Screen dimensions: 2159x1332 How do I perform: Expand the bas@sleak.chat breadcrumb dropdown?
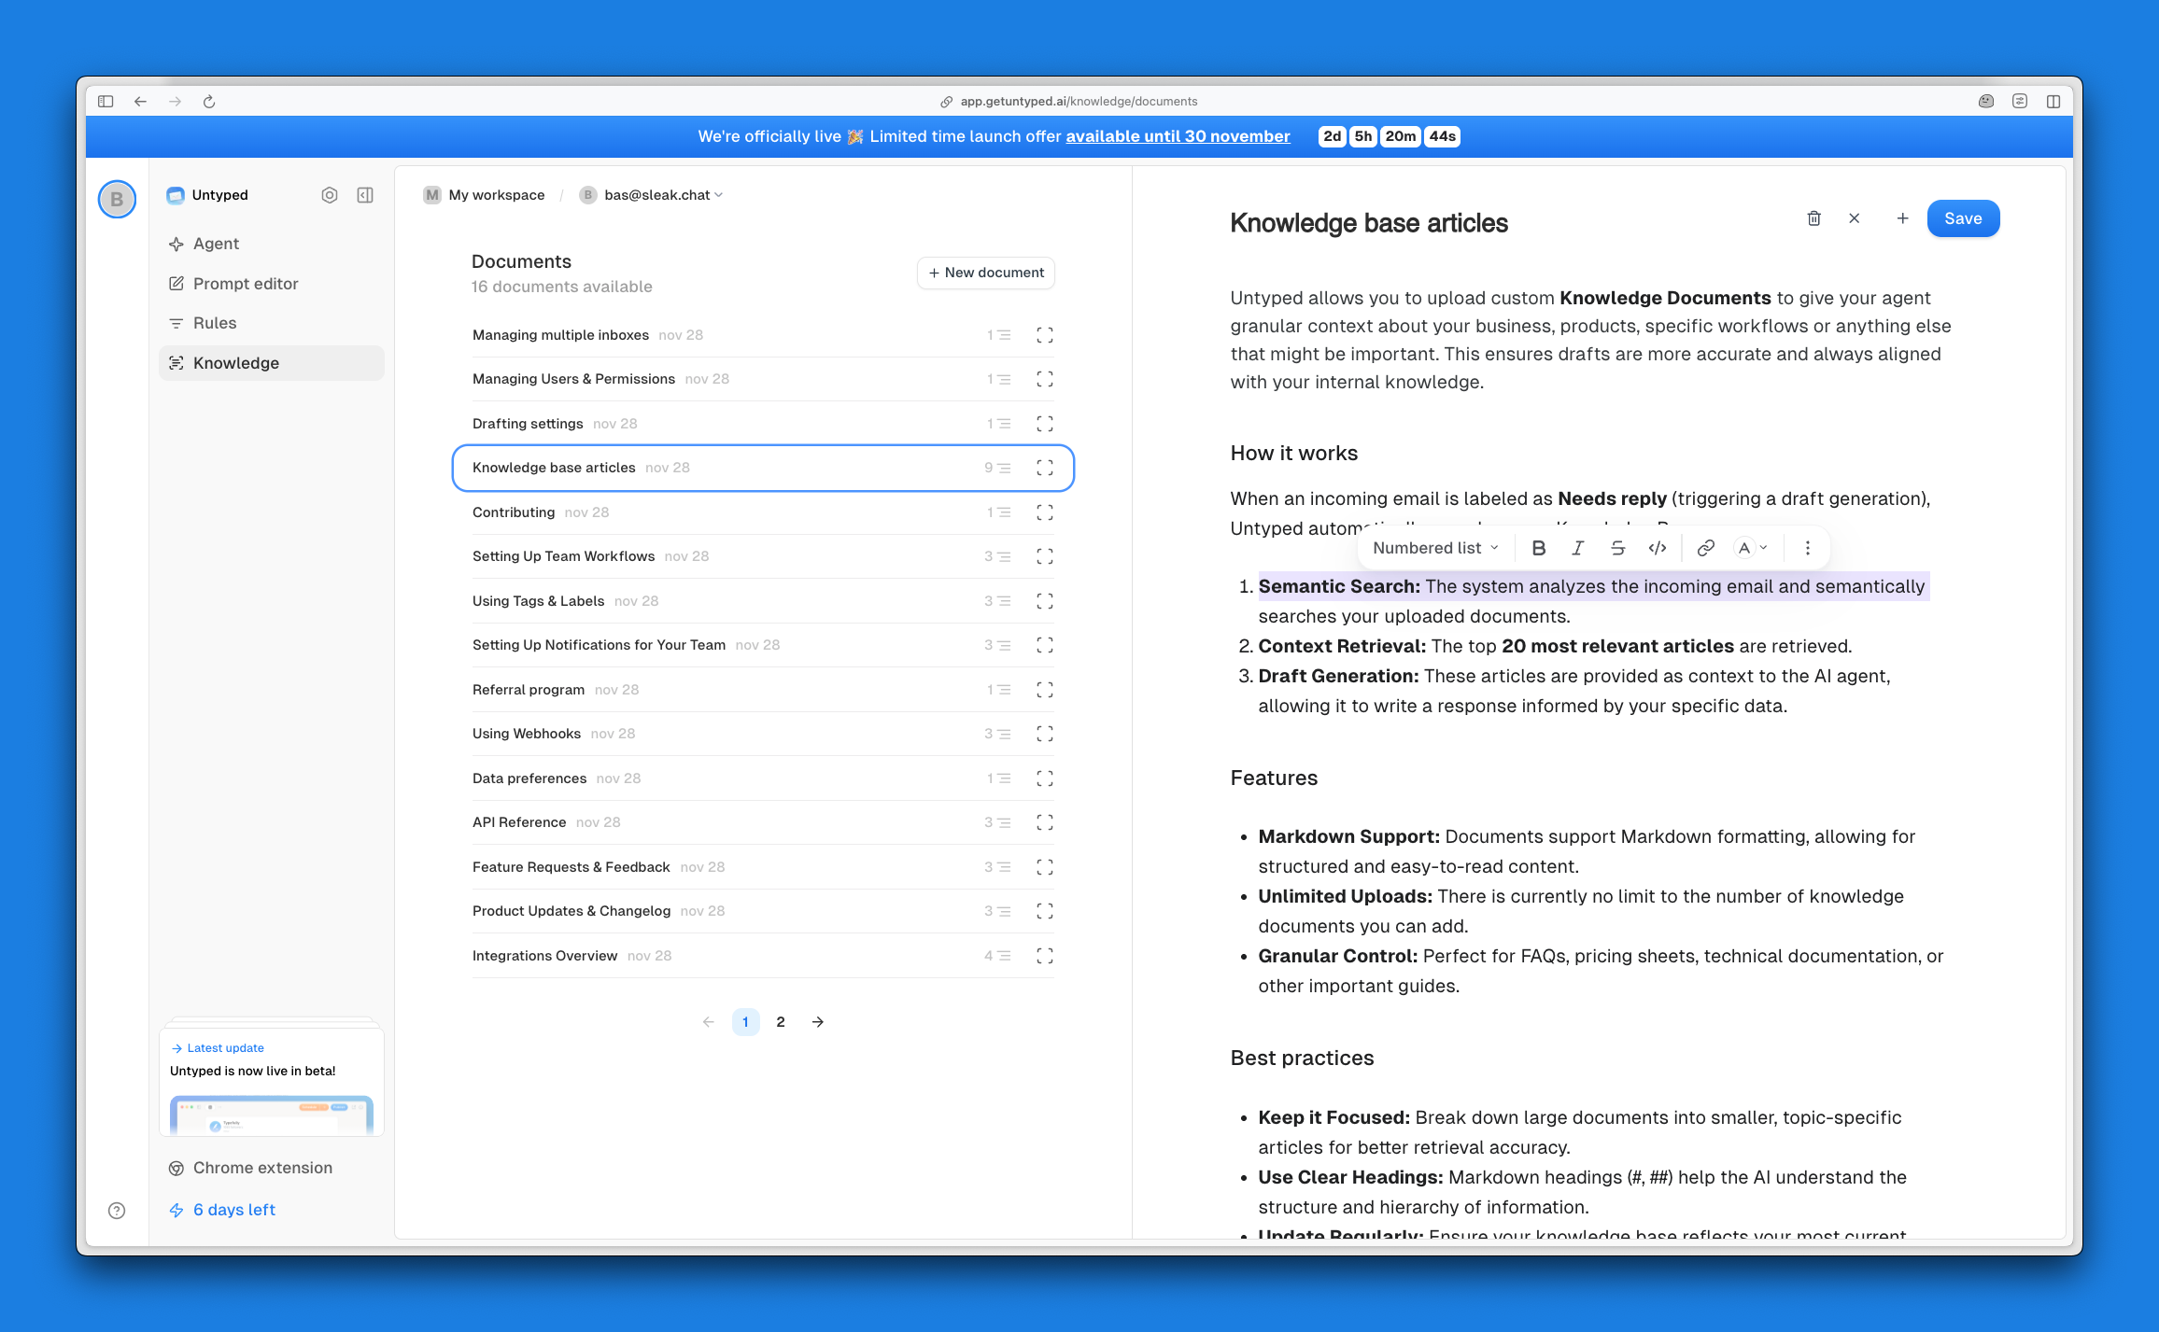(717, 194)
